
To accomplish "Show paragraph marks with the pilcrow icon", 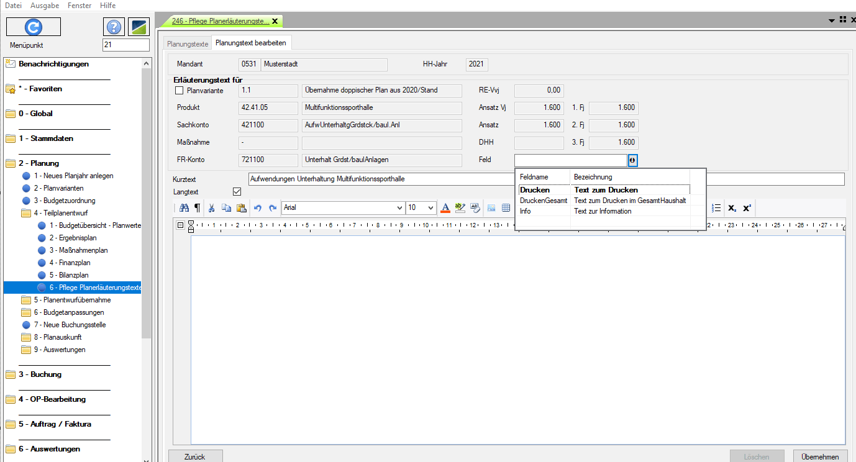I will tap(197, 208).
